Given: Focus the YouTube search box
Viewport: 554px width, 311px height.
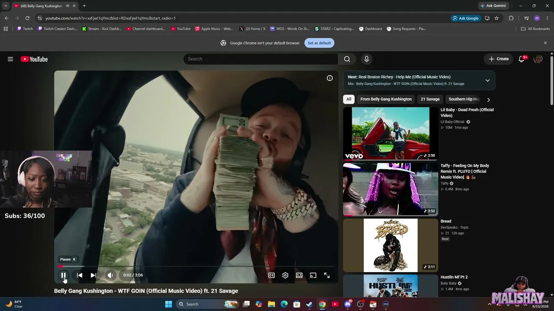Looking at the screenshot, I should 261,59.
